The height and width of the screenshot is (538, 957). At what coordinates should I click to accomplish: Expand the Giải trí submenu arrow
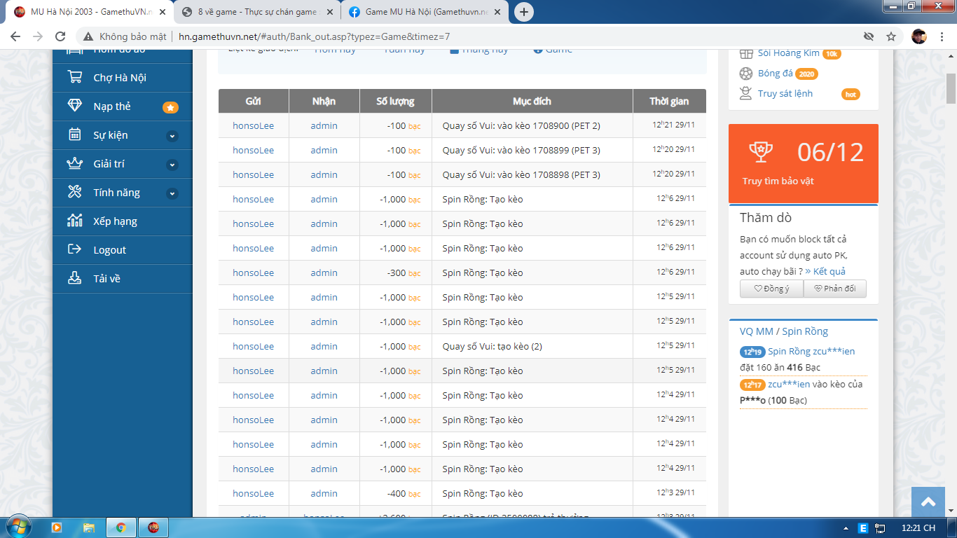pos(172,165)
